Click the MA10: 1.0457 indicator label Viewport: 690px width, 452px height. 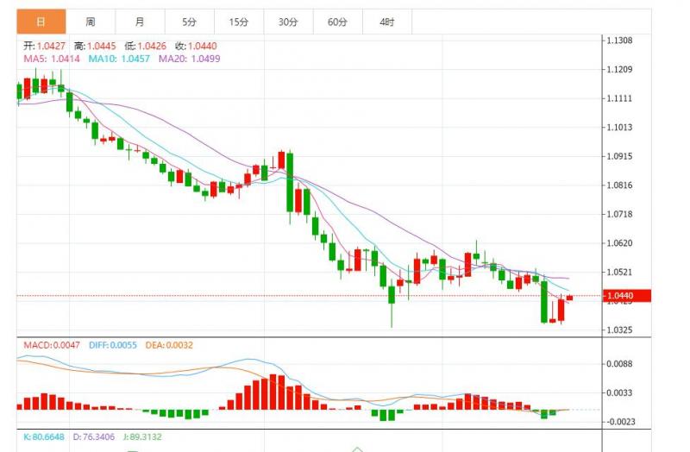click(x=119, y=59)
